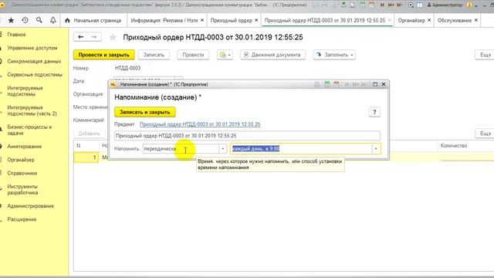Close the Обслуживание tab
This screenshot has height=278, width=494.
tap(476, 20)
